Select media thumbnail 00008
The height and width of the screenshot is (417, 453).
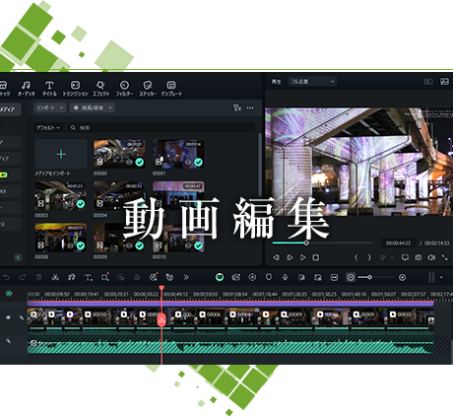(61, 238)
